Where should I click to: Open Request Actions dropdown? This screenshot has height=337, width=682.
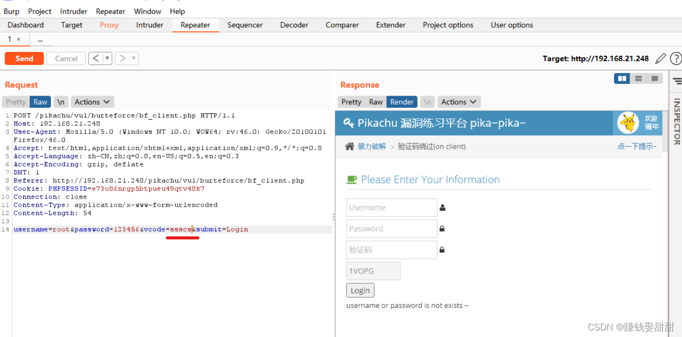coord(93,102)
